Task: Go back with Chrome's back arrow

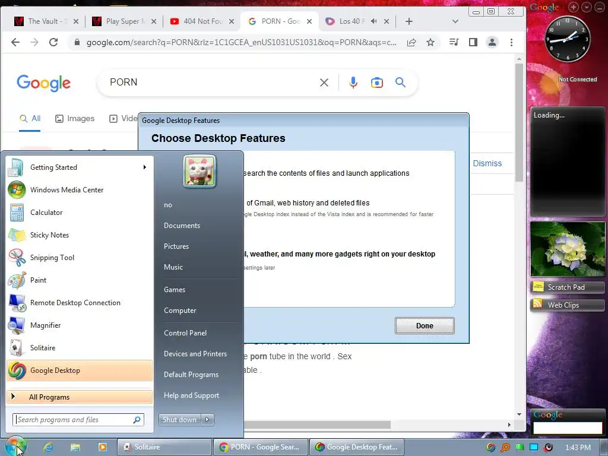Action: 15,42
